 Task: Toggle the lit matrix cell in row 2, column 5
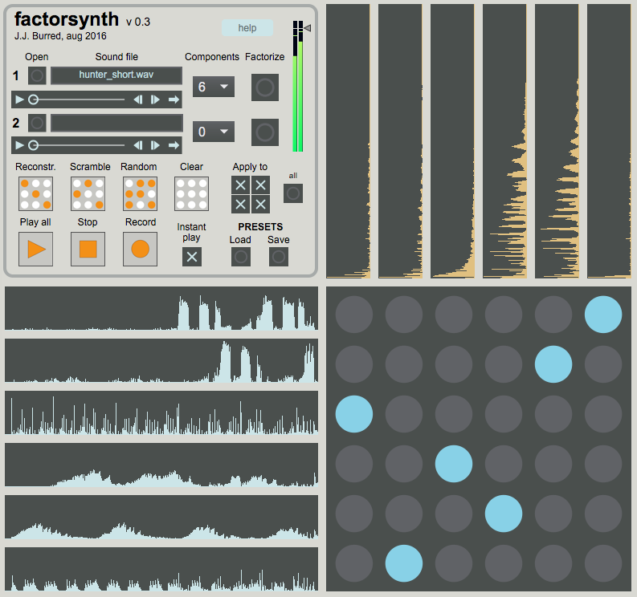coord(553,364)
